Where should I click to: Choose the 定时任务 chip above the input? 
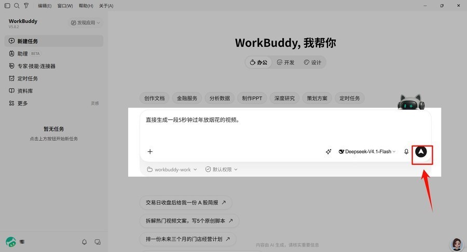tap(350, 98)
